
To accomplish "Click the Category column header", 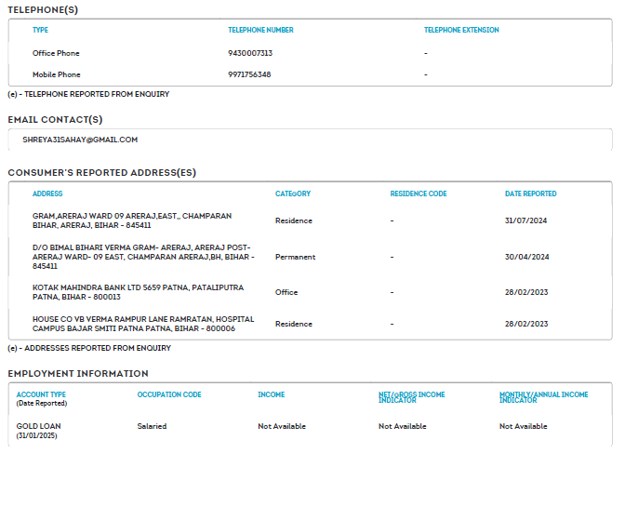I will (293, 193).
